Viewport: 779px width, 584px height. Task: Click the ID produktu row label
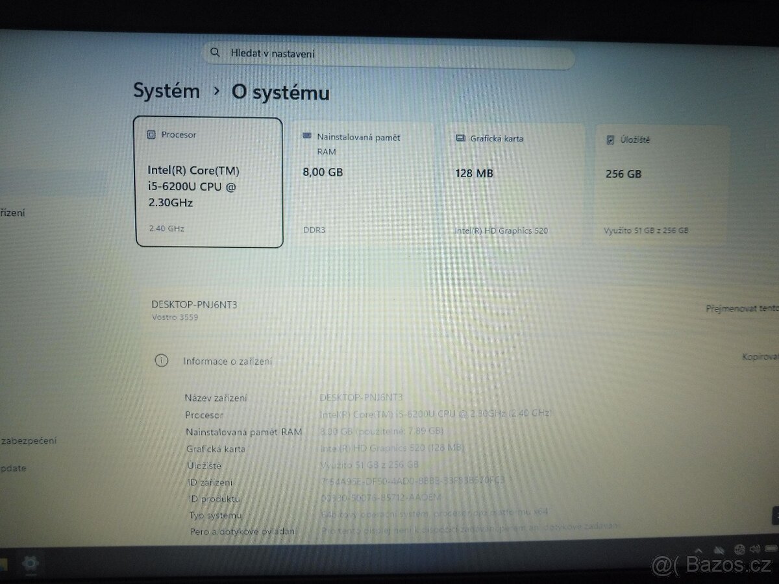click(213, 498)
